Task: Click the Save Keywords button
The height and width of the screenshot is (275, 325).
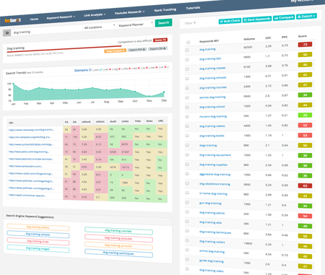Action: point(257,19)
